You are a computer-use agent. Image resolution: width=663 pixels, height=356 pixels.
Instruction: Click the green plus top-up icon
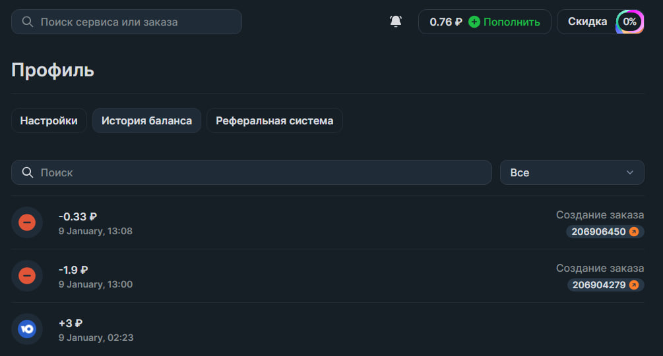pos(474,22)
